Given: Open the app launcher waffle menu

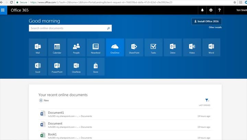Looking at the screenshot, I should [3, 10].
